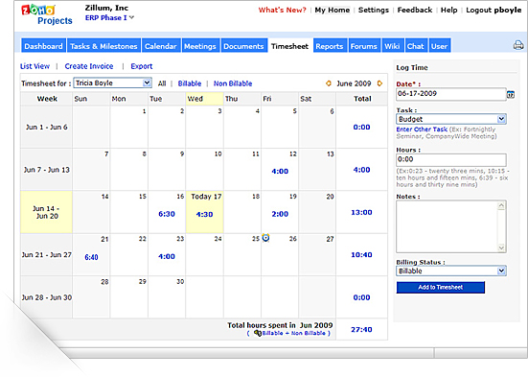528x377 pixels.
Task: Click the printer icon
Action: coord(518,45)
